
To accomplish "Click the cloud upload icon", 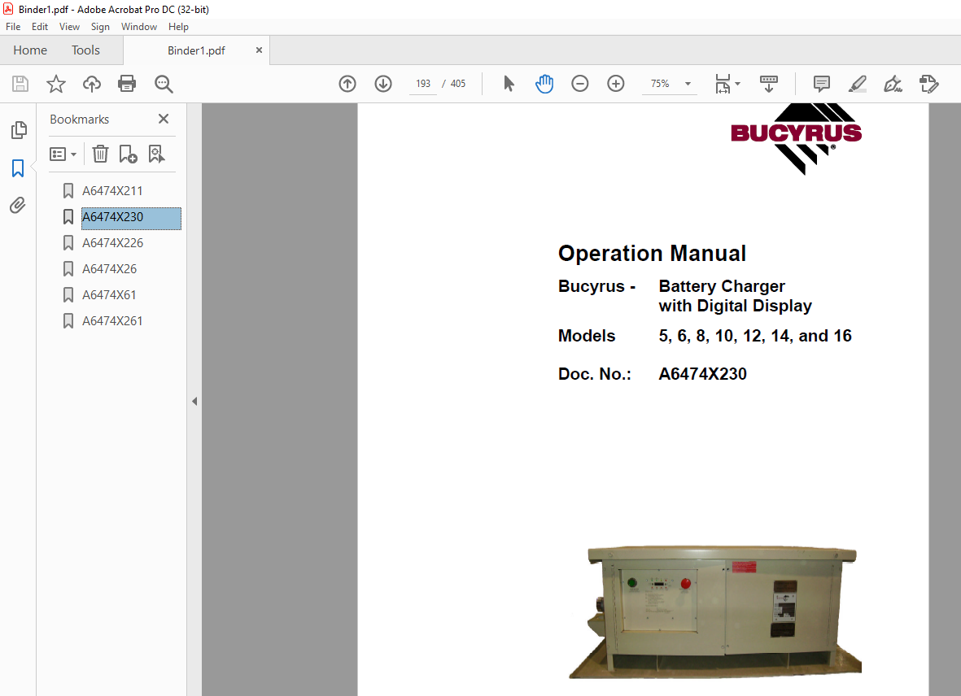I will point(92,84).
